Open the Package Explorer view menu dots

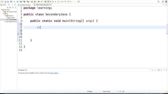click(x=15, y=8)
